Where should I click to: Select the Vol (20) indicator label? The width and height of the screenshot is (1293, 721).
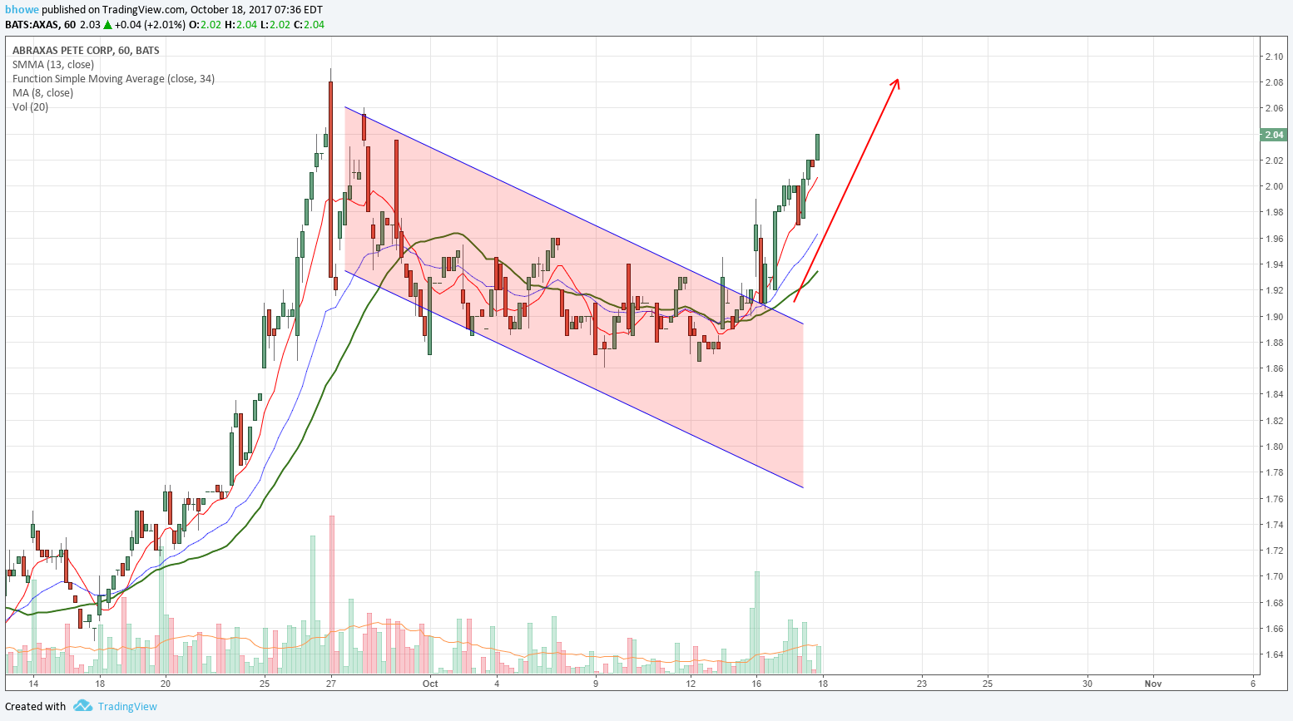tap(30, 107)
